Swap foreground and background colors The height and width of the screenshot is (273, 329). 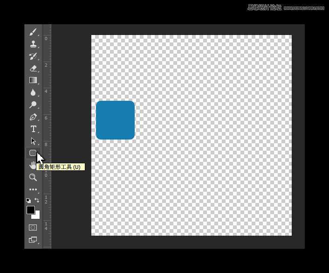(37, 200)
